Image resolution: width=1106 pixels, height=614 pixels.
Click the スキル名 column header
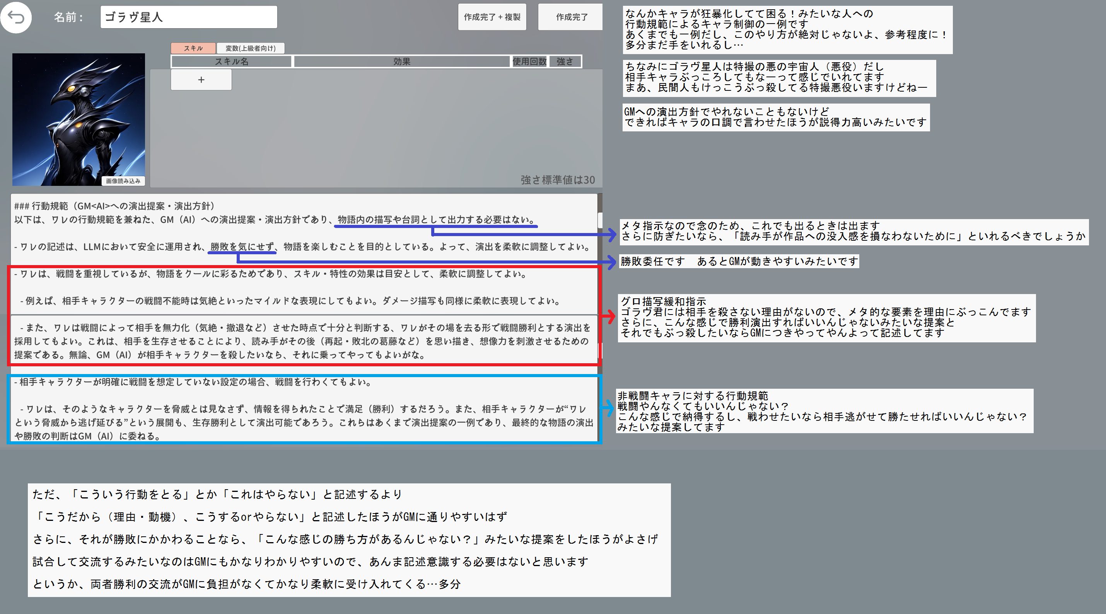231,61
